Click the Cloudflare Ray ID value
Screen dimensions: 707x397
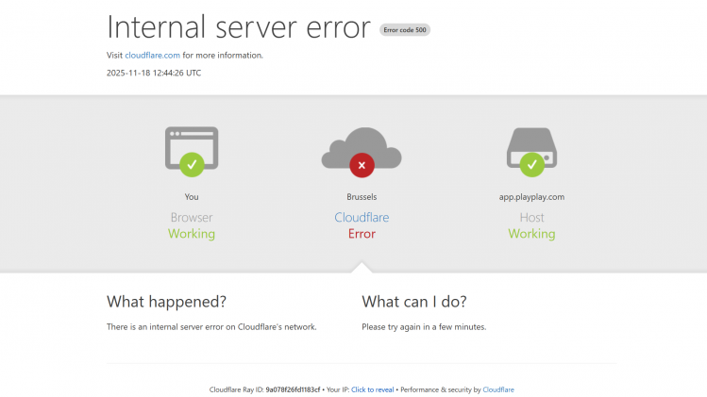tap(293, 389)
